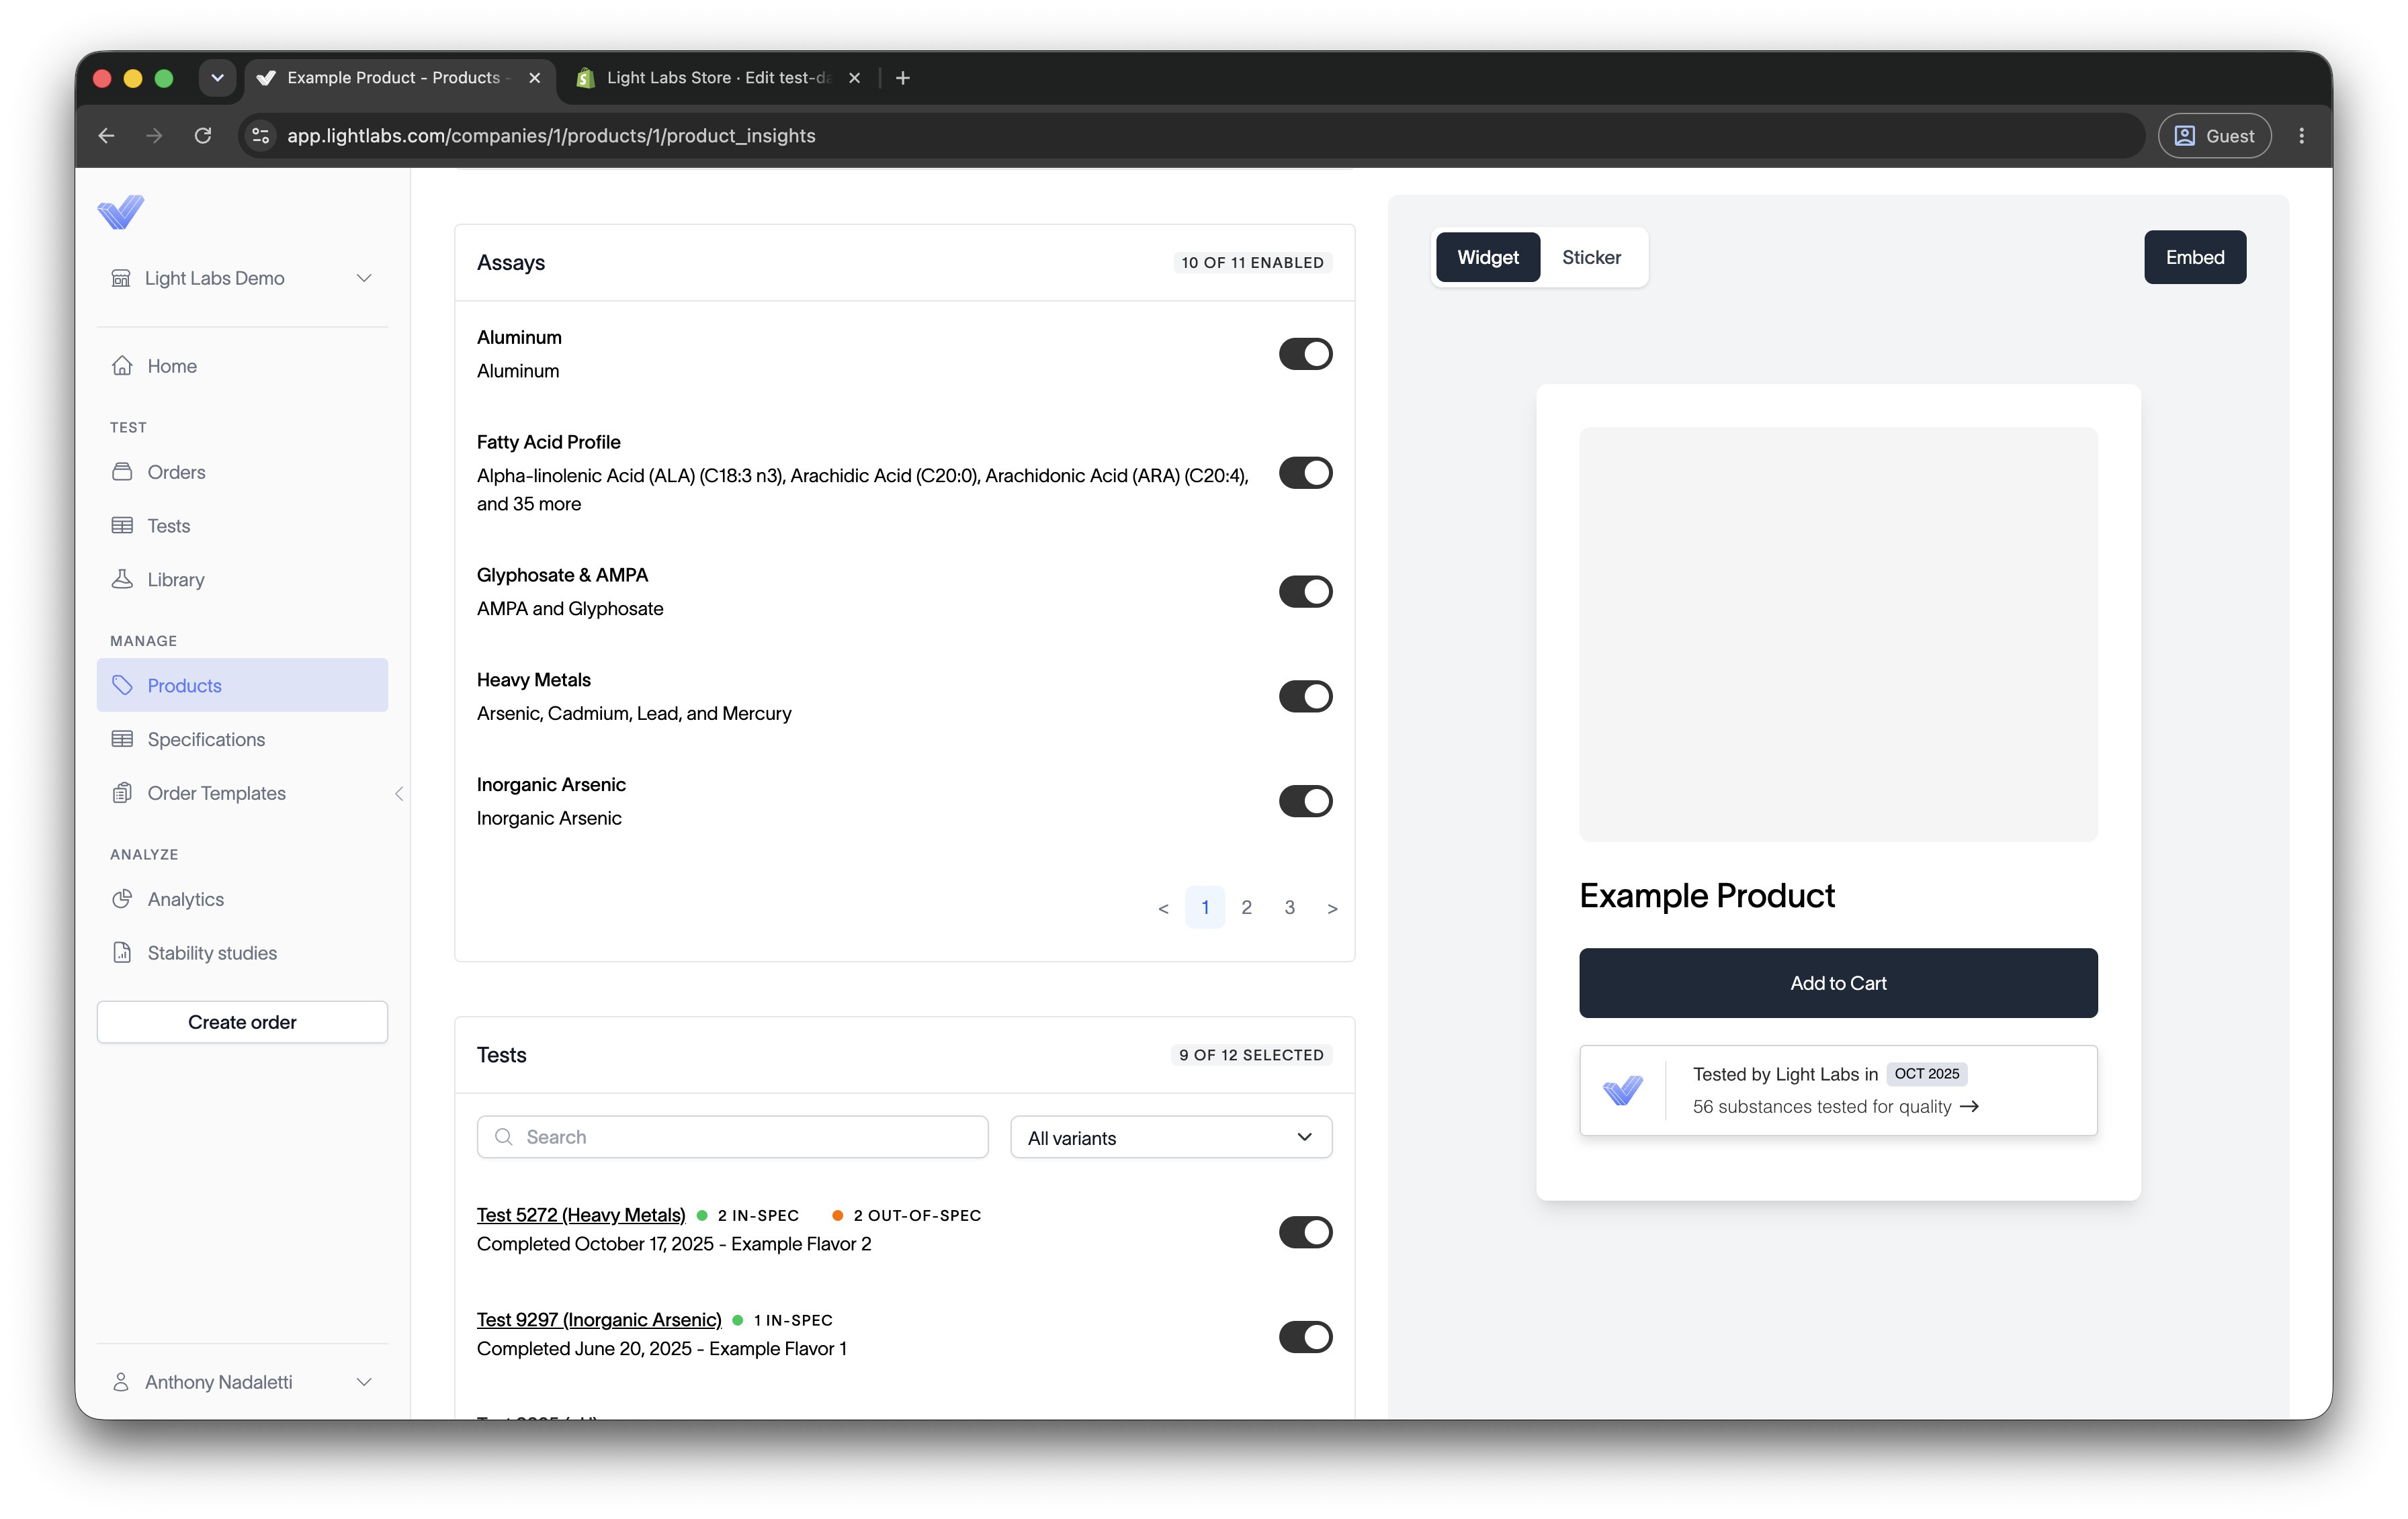The image size is (2408, 1519).
Task: Open the browser three-dot menu
Action: coord(2302,136)
